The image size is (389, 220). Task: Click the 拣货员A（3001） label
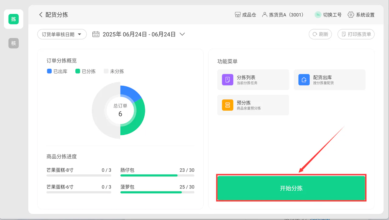point(287,15)
